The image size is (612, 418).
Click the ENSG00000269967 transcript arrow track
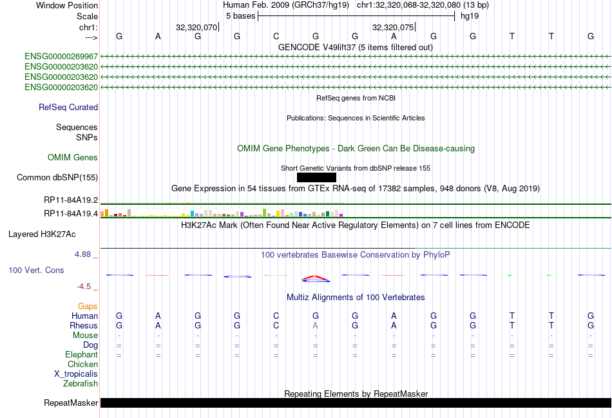click(356, 57)
